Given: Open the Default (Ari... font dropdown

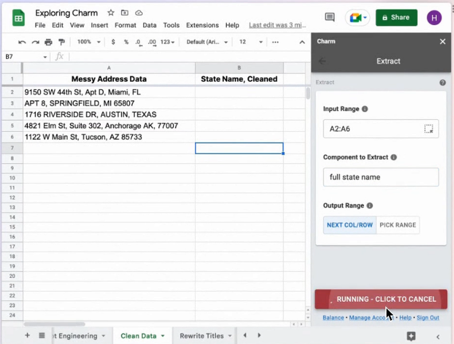Looking at the screenshot, I should pyautogui.click(x=207, y=42).
